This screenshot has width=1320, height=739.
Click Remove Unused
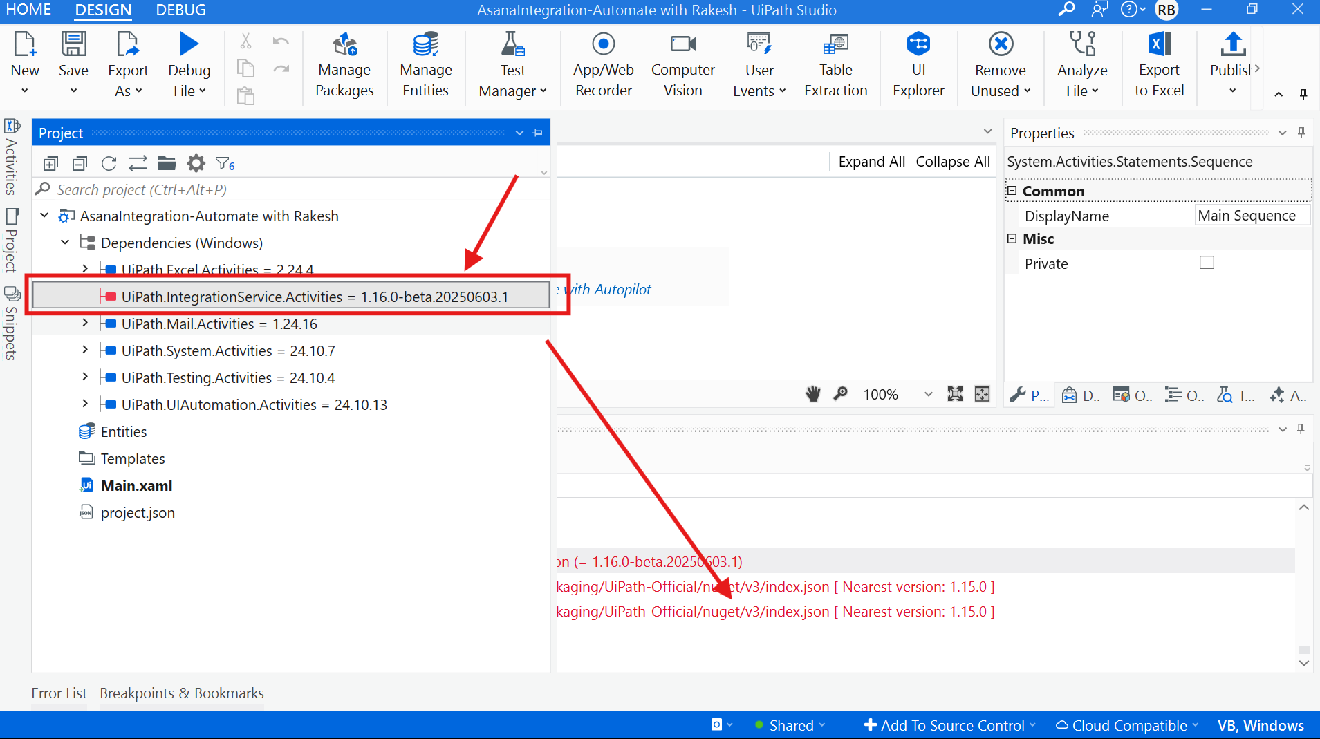point(1001,64)
